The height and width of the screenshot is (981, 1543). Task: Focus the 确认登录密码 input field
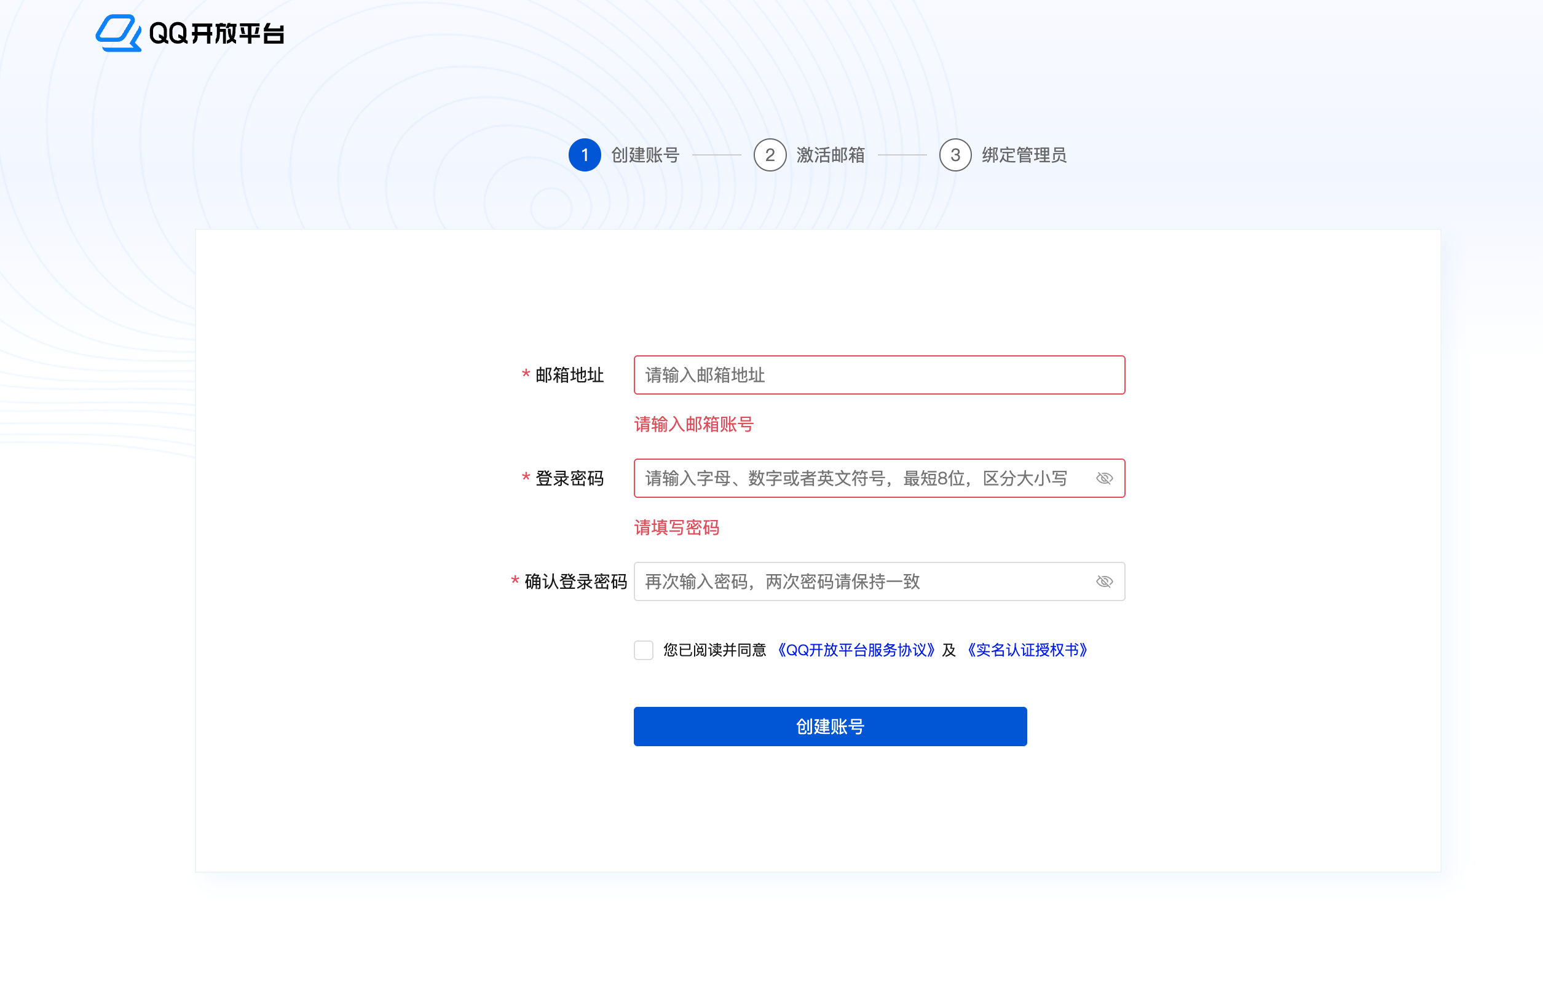point(859,581)
